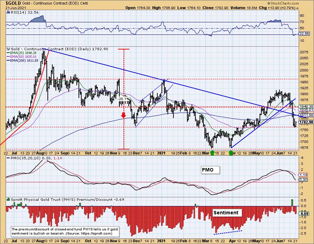Click the 1835.01 price tag on right axis

coord(307,109)
